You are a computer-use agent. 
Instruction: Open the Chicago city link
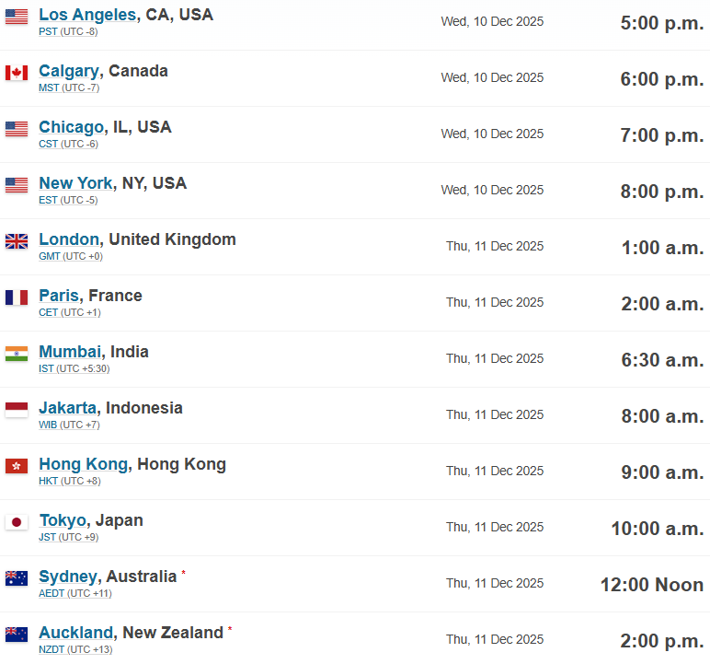pyautogui.click(x=71, y=127)
